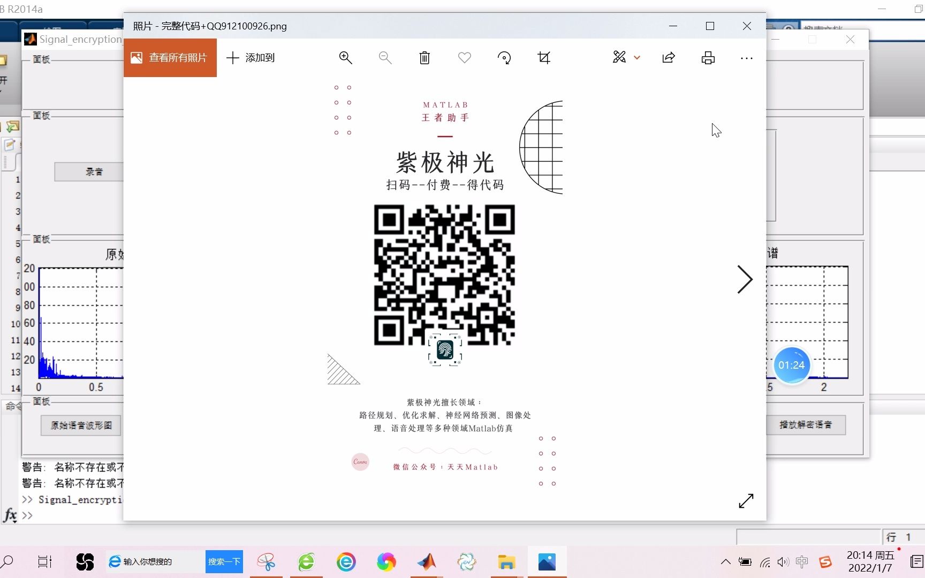Viewport: 925px width, 578px height.
Task: Open MATLAB from the taskbar
Action: 426,561
